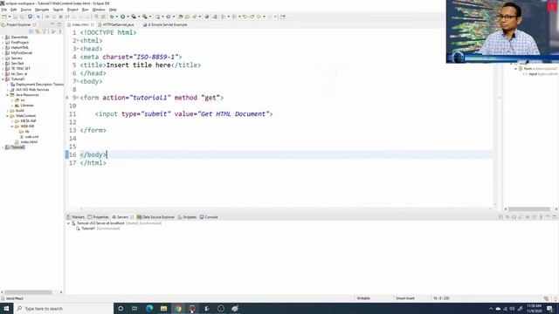Click line 4 meta charset text
Screen dimensions: 559x314
point(131,57)
